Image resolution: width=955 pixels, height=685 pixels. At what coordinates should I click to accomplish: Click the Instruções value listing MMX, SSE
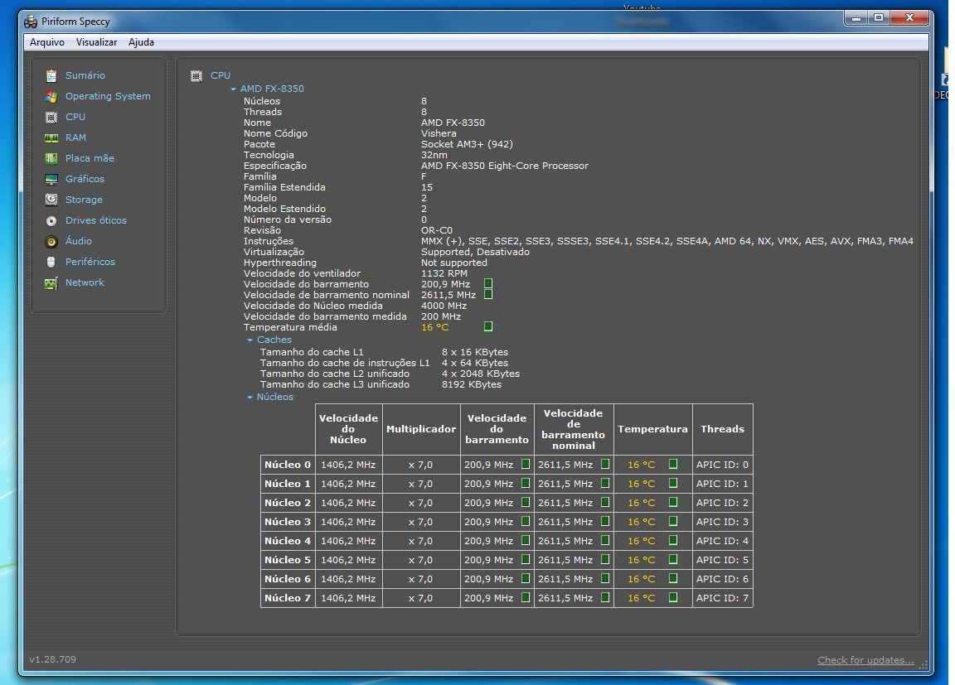coord(667,241)
